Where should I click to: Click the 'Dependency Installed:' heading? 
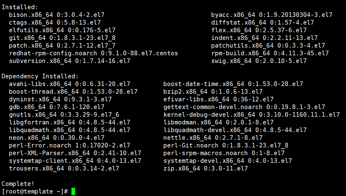pyautogui.click(x=40, y=76)
